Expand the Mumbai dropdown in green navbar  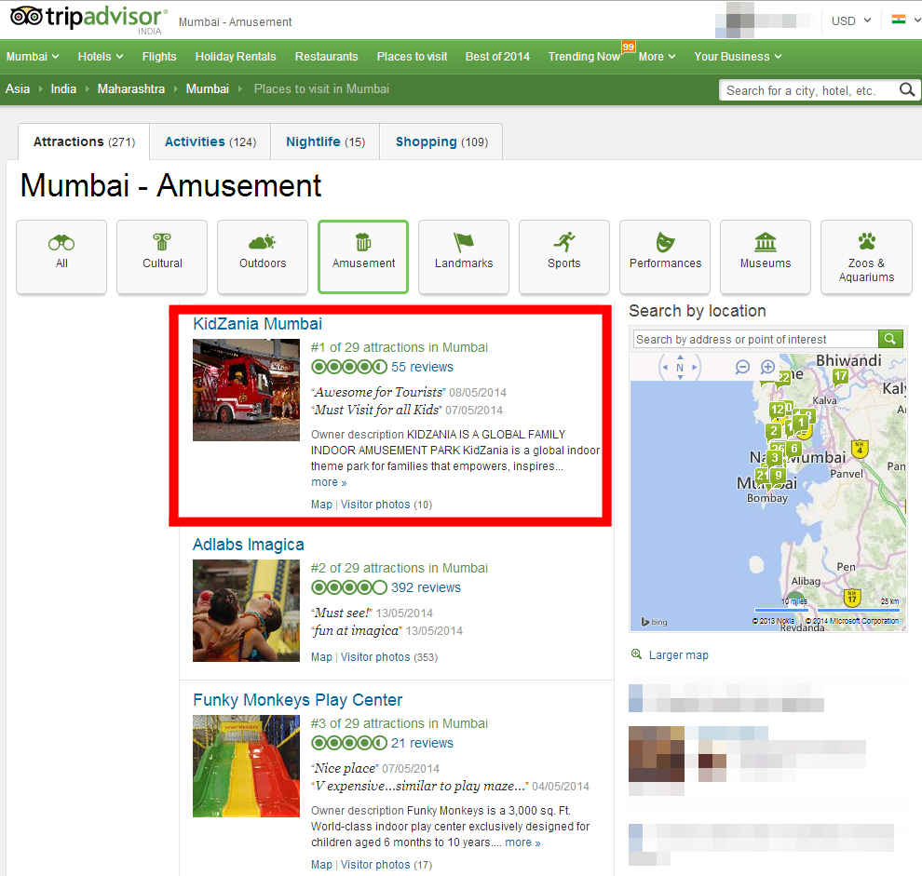tap(33, 57)
